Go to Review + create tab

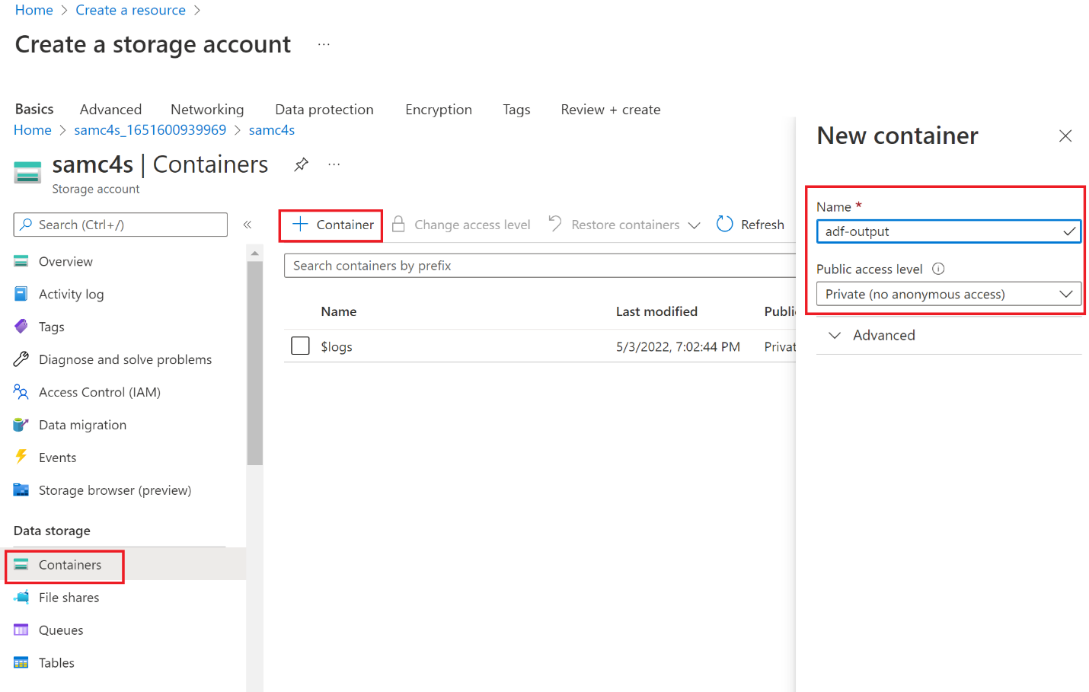tap(611, 110)
